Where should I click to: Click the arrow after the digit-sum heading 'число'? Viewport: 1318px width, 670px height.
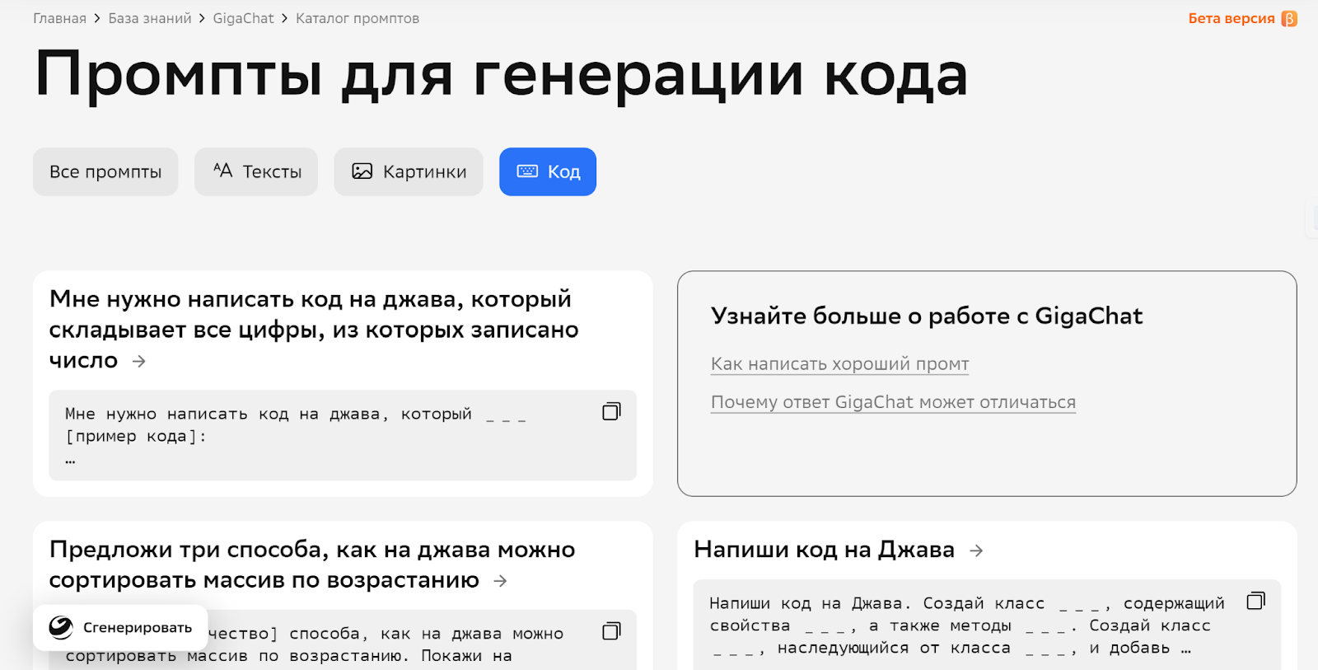tap(139, 361)
